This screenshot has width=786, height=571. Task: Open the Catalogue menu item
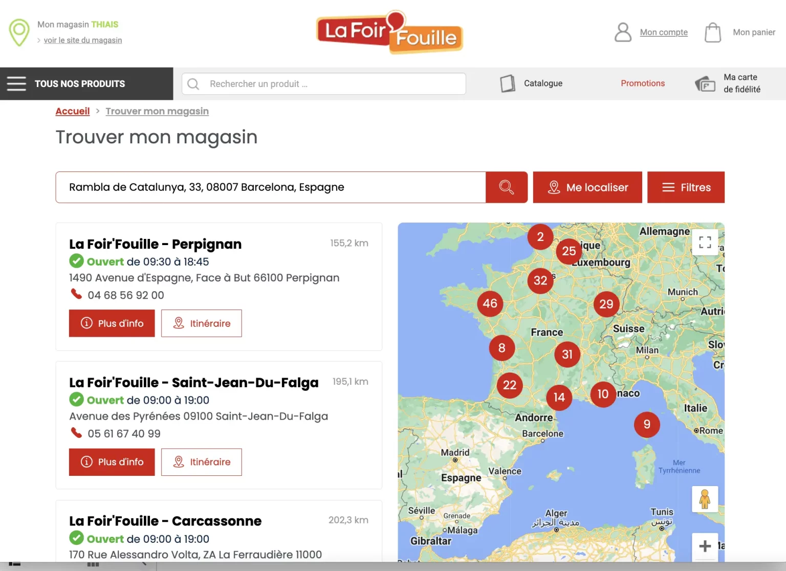543,83
